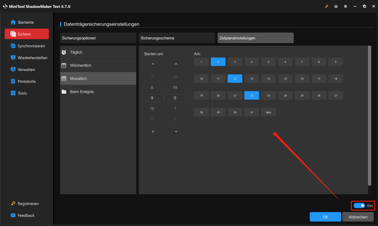
Task: Select day 9 of the month
Action: tap(336, 62)
